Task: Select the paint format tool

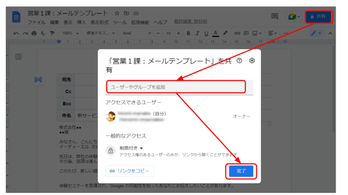Action: click(52, 34)
